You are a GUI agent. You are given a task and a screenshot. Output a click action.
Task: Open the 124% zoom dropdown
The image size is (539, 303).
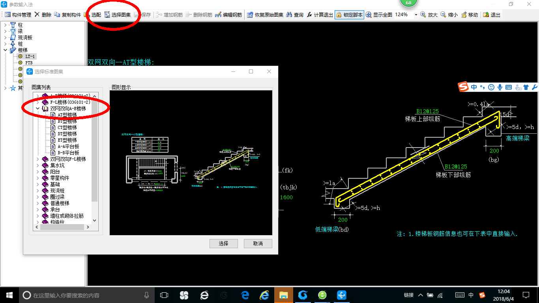click(416, 15)
